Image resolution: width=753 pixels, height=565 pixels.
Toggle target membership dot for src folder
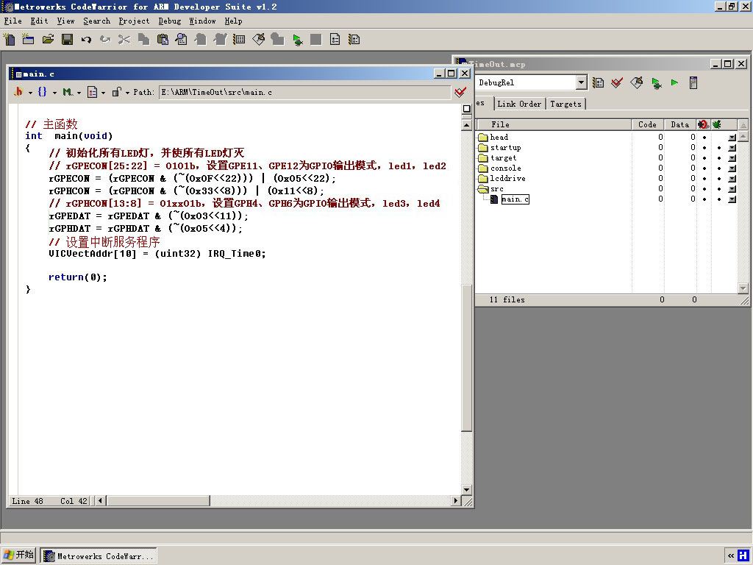click(x=704, y=188)
